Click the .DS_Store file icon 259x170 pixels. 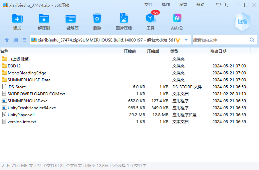[4, 87]
